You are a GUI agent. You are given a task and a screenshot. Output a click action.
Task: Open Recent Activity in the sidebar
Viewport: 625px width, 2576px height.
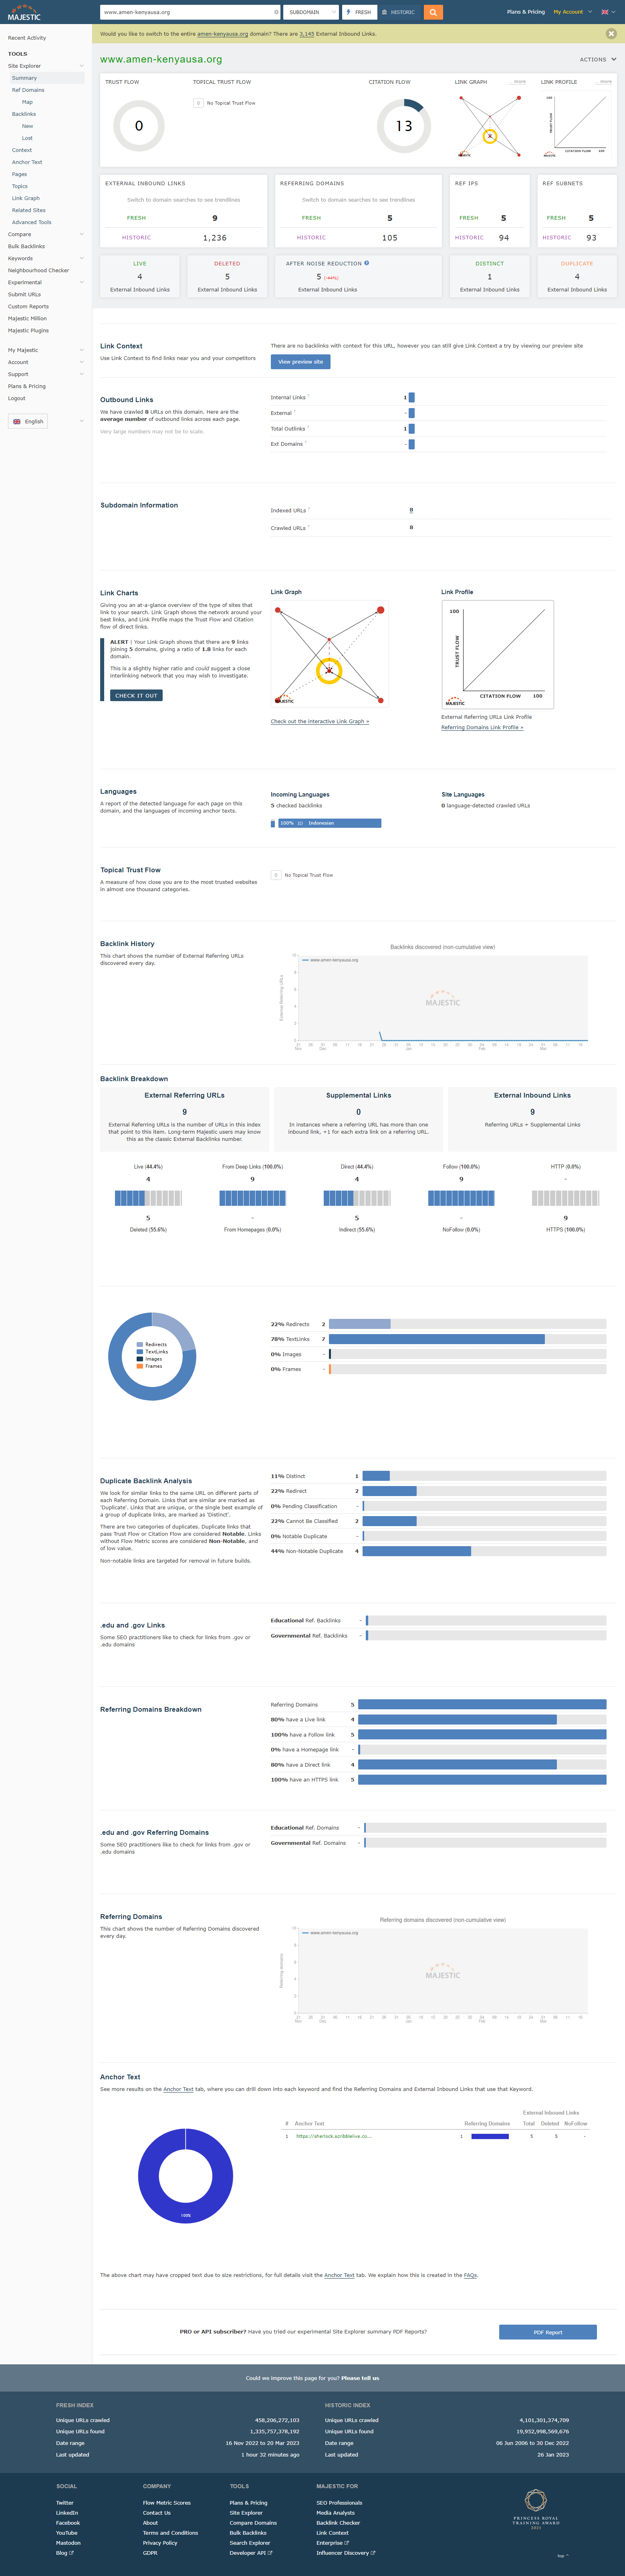(27, 38)
